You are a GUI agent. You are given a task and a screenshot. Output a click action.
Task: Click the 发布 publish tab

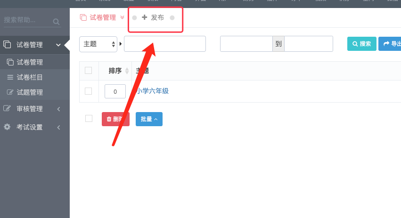coord(153,17)
